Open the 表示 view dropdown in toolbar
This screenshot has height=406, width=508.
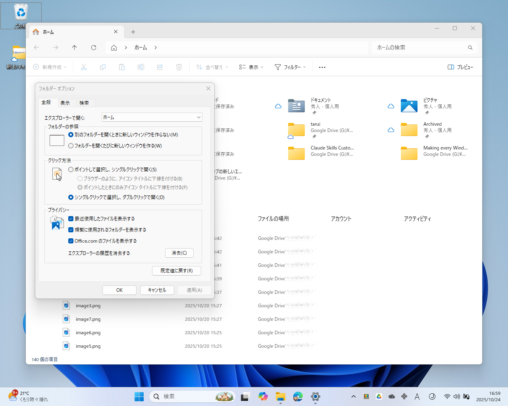(x=251, y=67)
